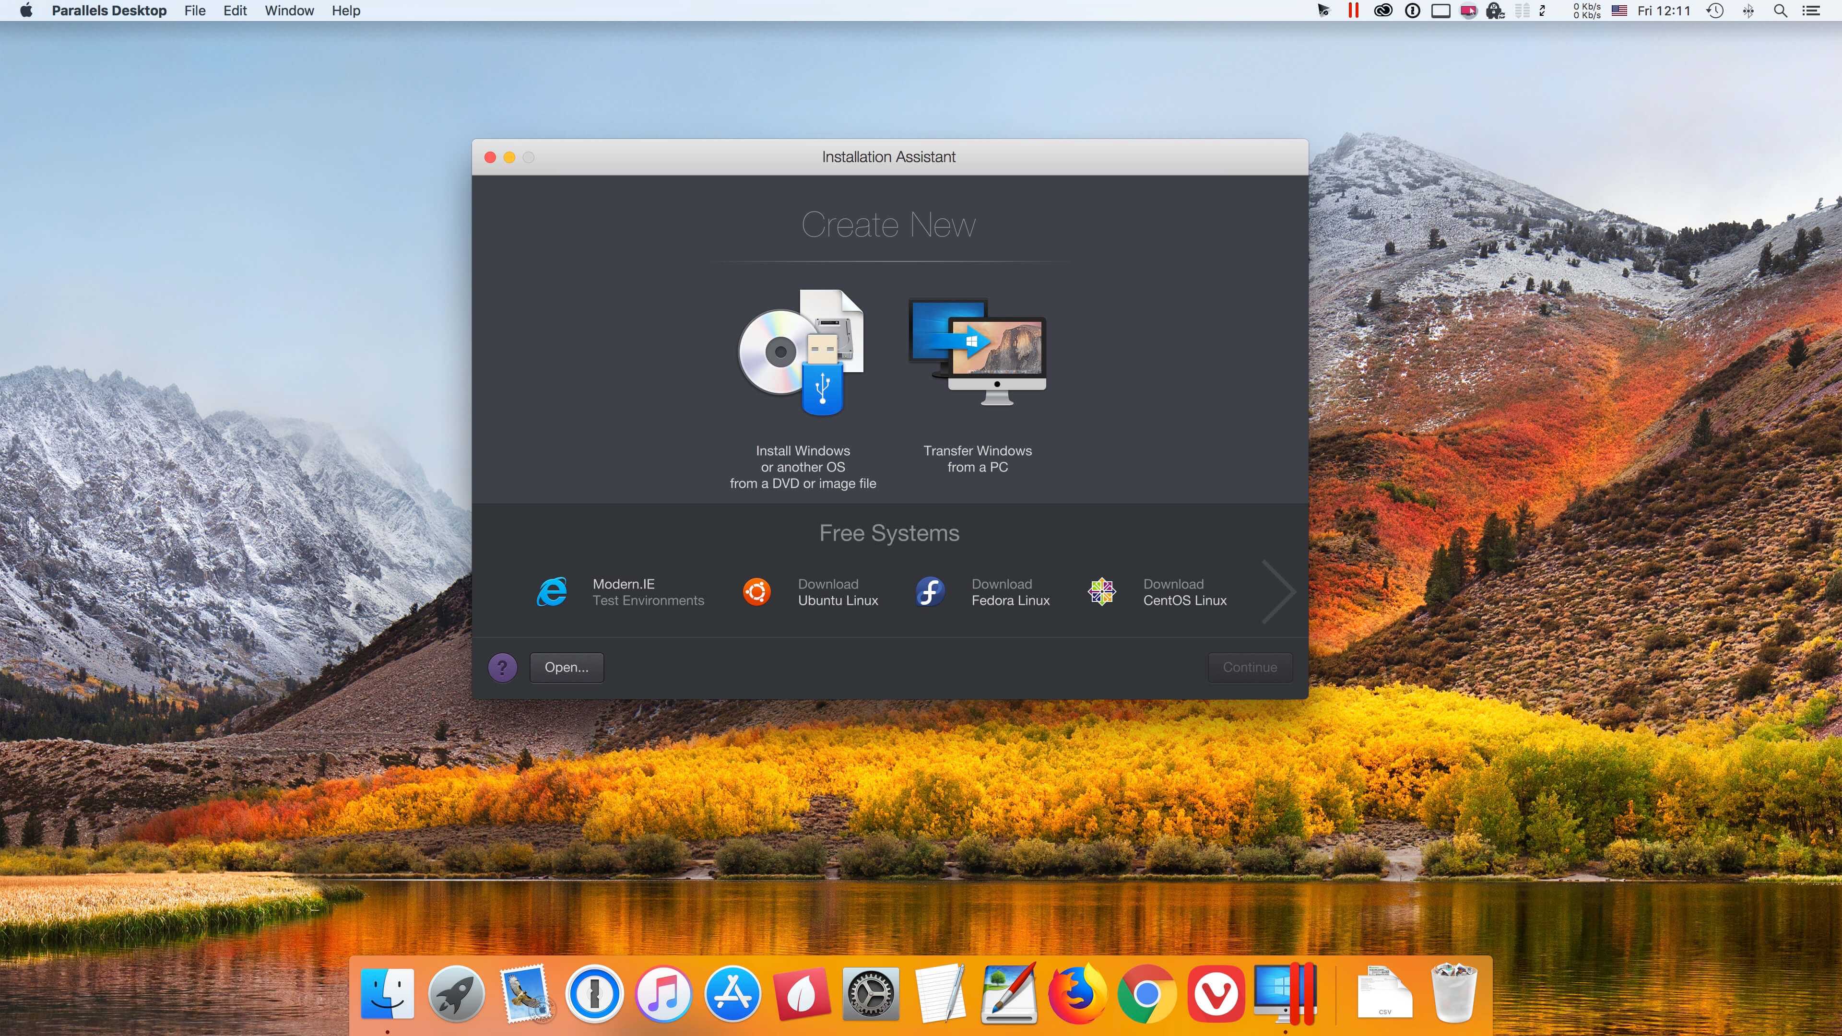Open App Store in the Dock

[x=732, y=994]
